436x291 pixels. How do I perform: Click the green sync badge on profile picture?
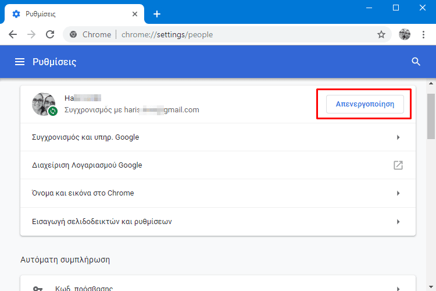pyautogui.click(x=53, y=111)
